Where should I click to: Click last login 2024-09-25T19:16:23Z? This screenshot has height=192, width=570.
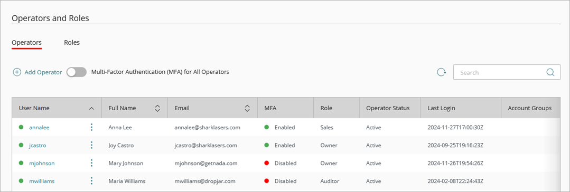[455, 145]
